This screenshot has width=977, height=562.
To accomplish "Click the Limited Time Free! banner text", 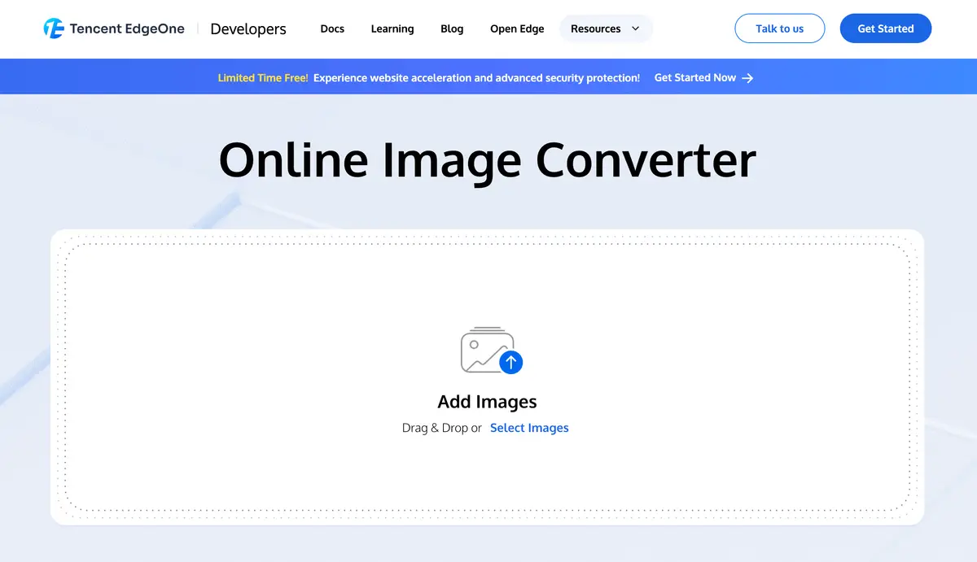I will (263, 78).
